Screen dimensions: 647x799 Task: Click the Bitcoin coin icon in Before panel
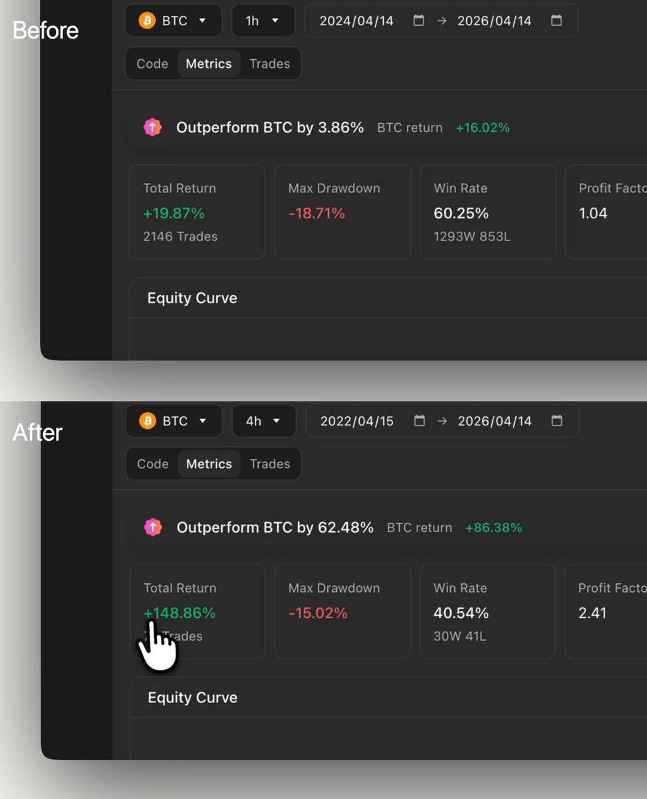coord(147,21)
